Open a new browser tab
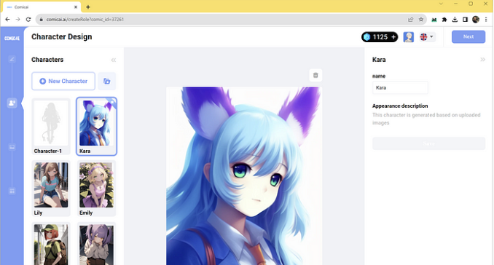 (88, 7)
